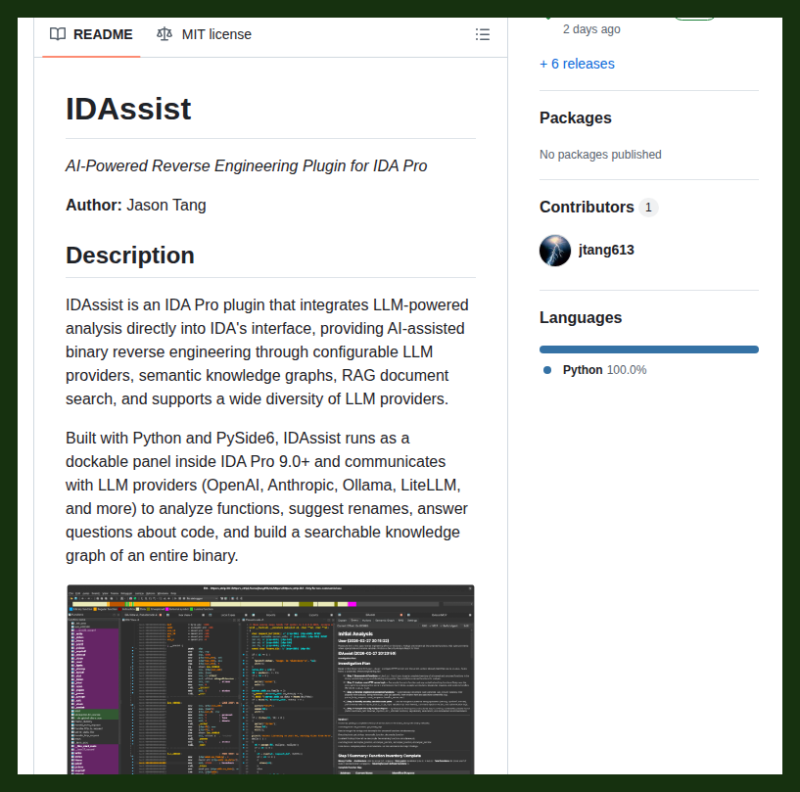Click the Python language bar
This screenshot has height=792, width=800.
click(649, 349)
